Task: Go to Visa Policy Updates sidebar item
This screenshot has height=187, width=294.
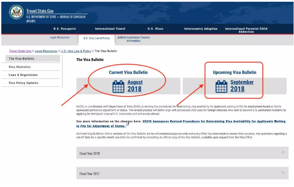Action: (24, 83)
